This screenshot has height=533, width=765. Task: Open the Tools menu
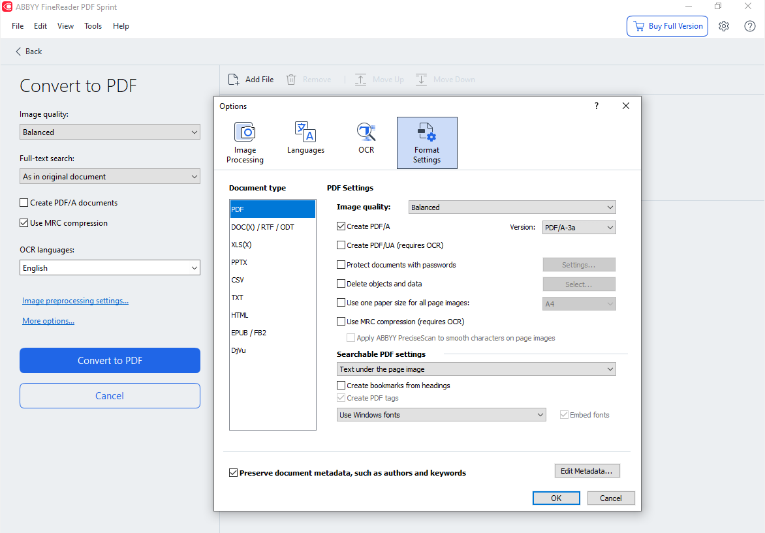tap(93, 26)
